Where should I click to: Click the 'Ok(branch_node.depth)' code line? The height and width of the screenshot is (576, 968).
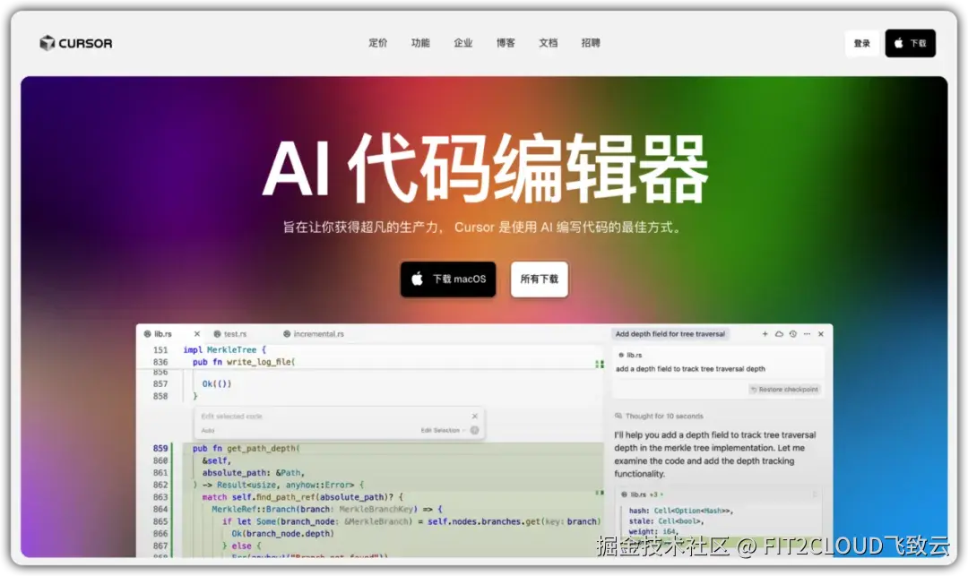click(282, 533)
